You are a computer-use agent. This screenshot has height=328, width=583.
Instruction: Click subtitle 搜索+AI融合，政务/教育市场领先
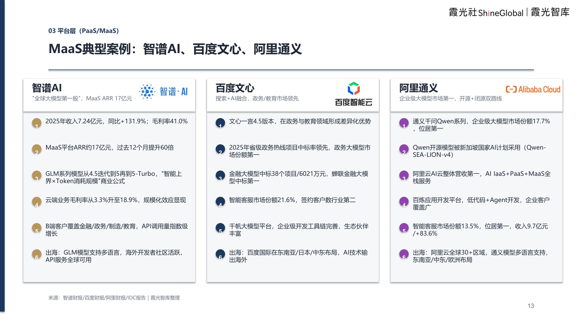257,99
